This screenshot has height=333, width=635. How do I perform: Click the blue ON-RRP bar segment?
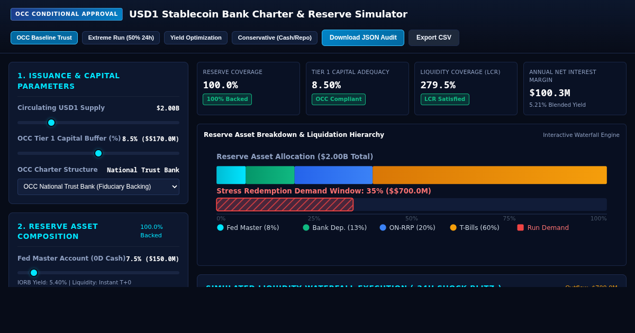pyautogui.click(x=333, y=175)
